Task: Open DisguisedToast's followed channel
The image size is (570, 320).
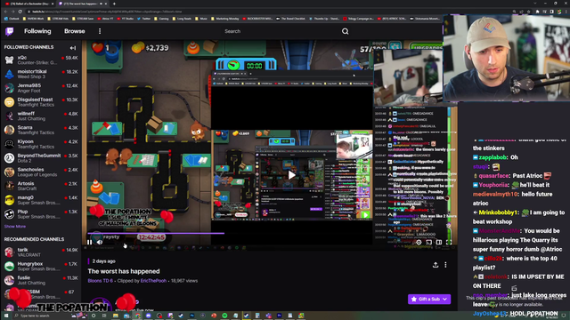Action: (x=41, y=102)
